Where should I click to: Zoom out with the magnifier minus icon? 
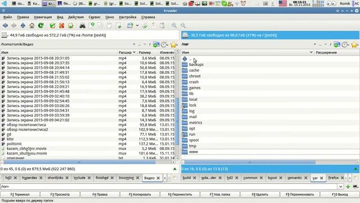coord(183,25)
